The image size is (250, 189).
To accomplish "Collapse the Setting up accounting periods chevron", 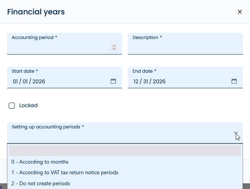I will (236, 133).
